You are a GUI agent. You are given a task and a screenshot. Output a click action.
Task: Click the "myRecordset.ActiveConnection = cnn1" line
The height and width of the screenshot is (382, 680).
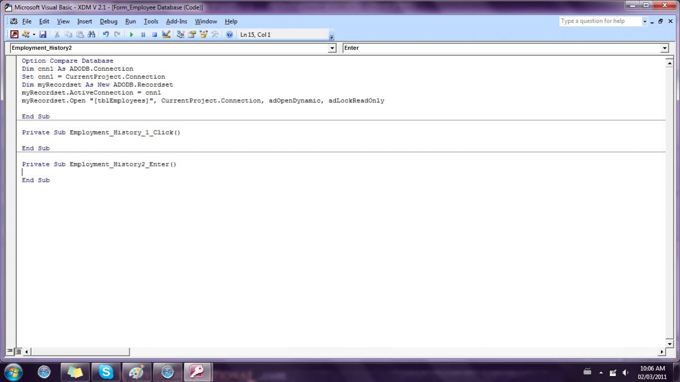[91, 93]
